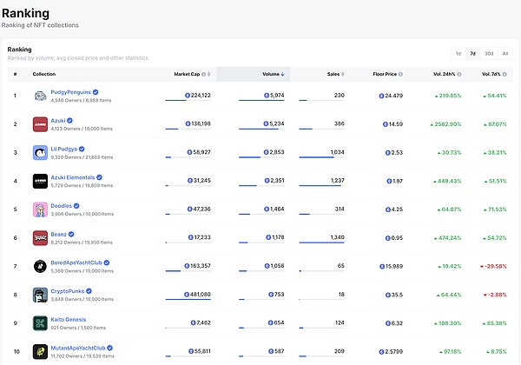Click the verified badge beside Lil Pudgys
The width and height of the screenshot is (521, 365).
82,149
